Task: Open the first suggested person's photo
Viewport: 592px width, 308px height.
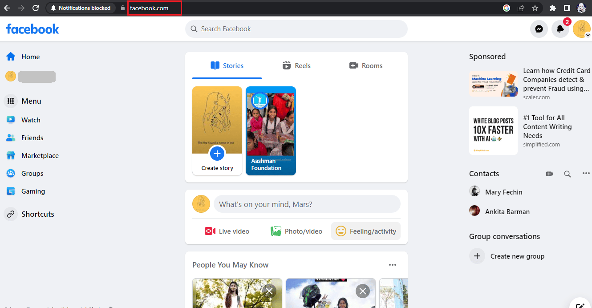Action: (237, 293)
